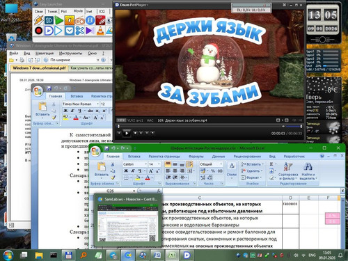348x261 pixels.
Task: Toggle Wrap Text in Excel alignment group
Action: click(189, 164)
